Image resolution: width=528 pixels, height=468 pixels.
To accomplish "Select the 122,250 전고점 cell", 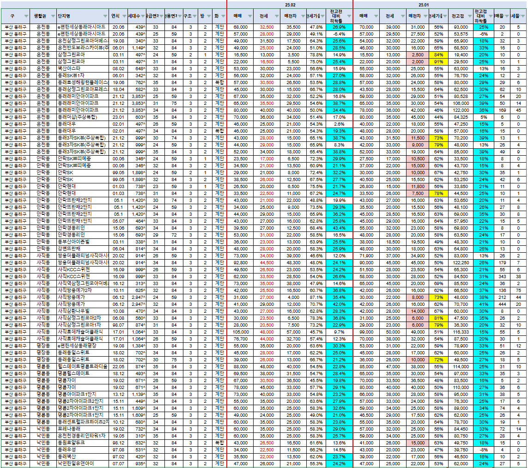I will click(461, 262).
